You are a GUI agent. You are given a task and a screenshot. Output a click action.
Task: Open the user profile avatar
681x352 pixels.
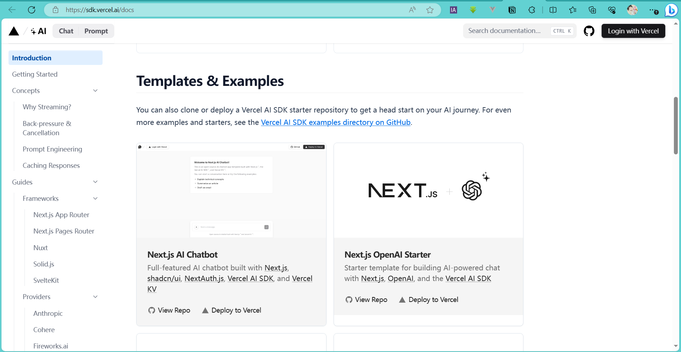point(632,10)
